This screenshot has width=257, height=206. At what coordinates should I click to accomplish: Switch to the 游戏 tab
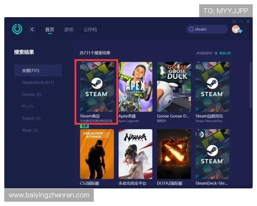[x=69, y=30]
